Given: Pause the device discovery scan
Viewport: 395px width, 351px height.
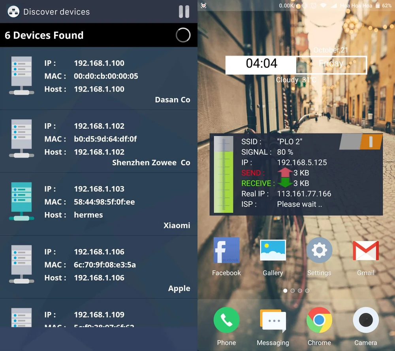Looking at the screenshot, I should coord(184,11).
